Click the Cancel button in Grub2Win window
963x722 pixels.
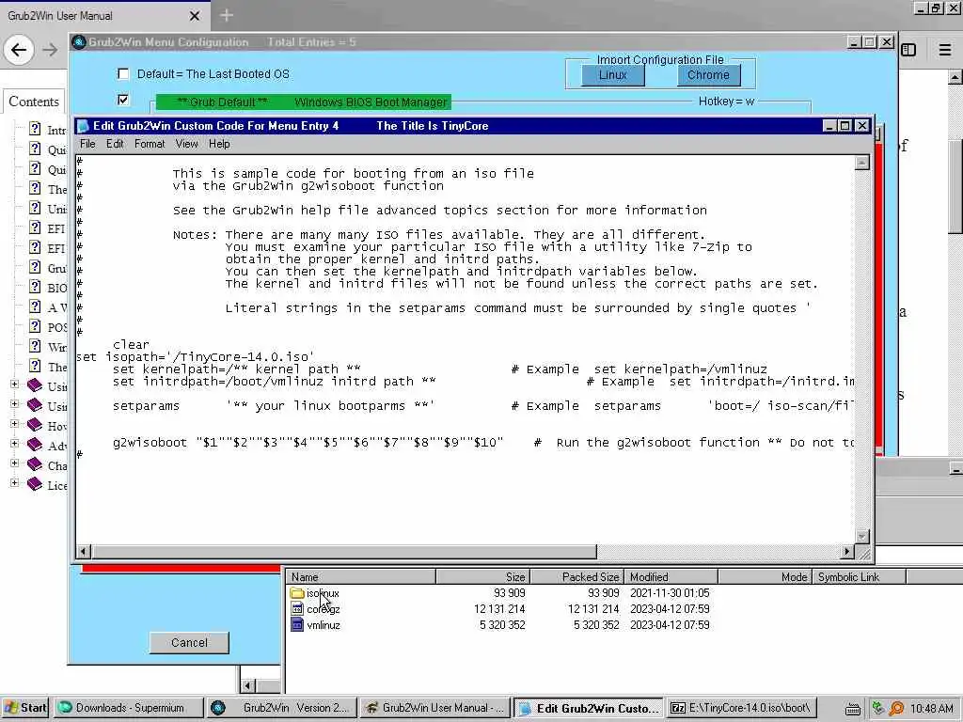pyautogui.click(x=189, y=642)
